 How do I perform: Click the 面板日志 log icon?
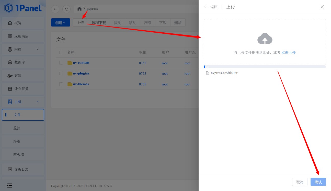(x=10, y=169)
